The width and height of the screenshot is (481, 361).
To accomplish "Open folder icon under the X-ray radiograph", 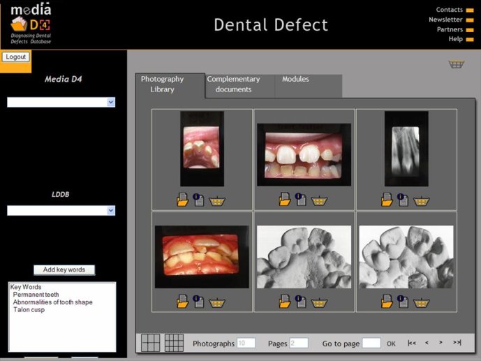I will pyautogui.click(x=387, y=200).
